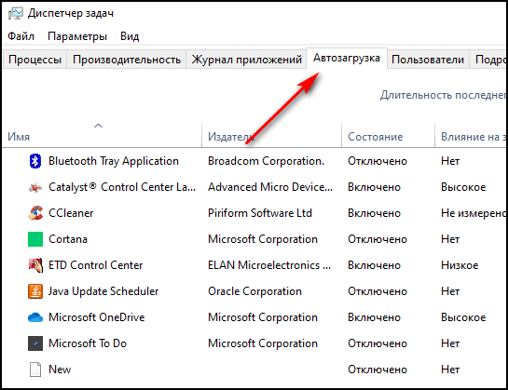Open the Параметры menu

point(77,36)
